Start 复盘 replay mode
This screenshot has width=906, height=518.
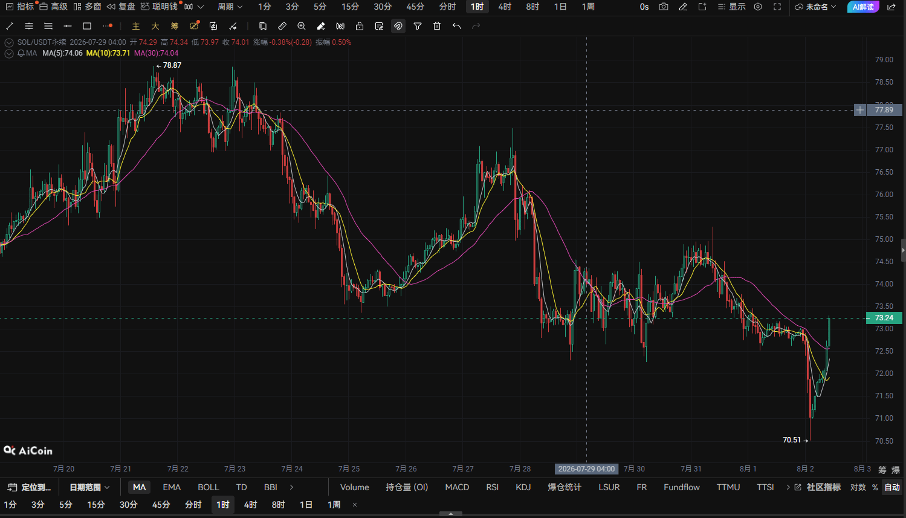tap(121, 7)
